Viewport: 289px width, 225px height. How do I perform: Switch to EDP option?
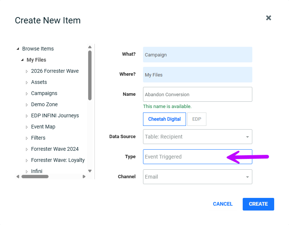coord(197,119)
